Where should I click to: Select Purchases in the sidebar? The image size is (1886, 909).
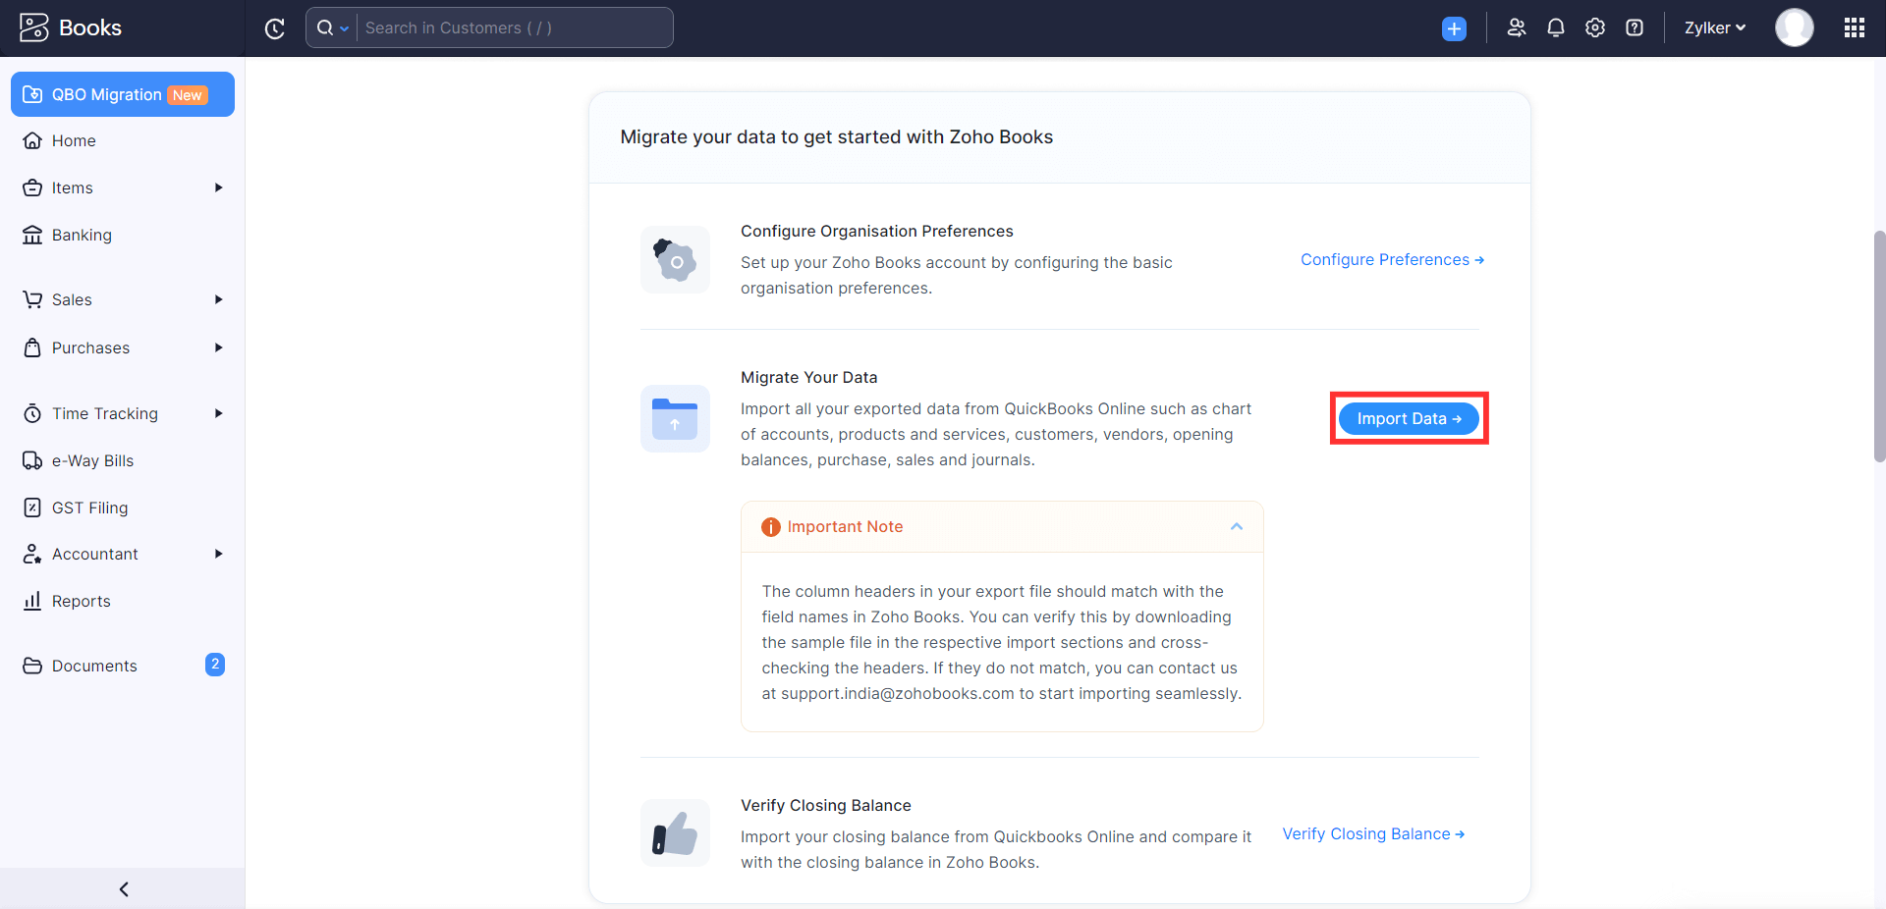(91, 348)
